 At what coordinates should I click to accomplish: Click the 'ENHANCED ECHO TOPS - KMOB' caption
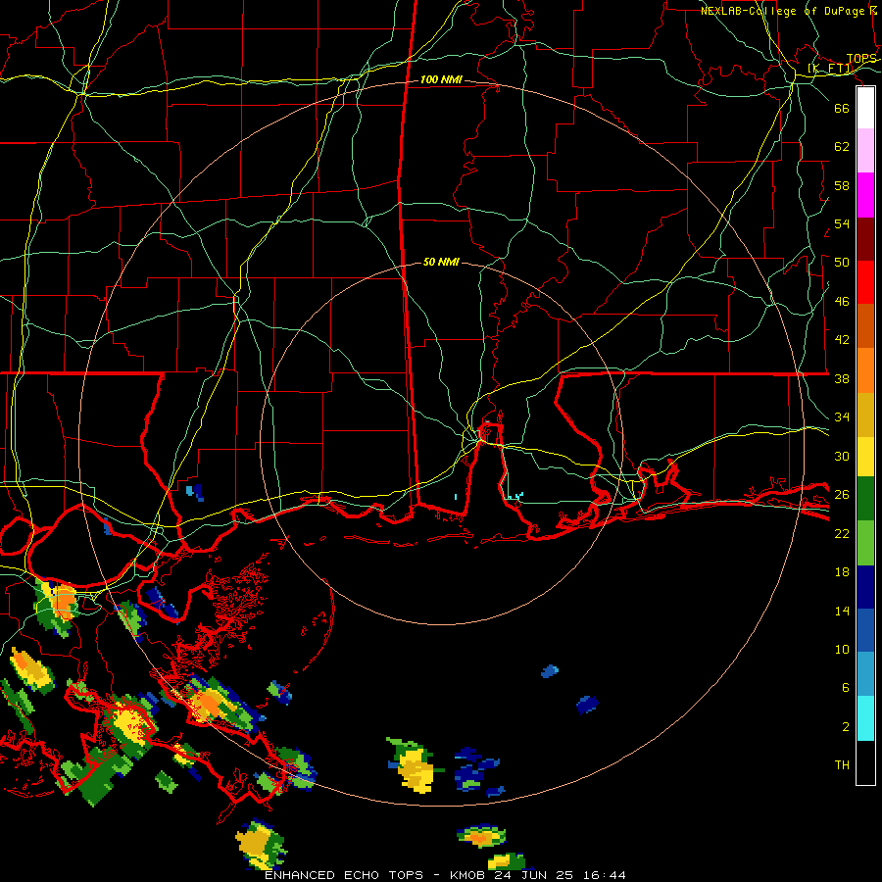point(375,875)
